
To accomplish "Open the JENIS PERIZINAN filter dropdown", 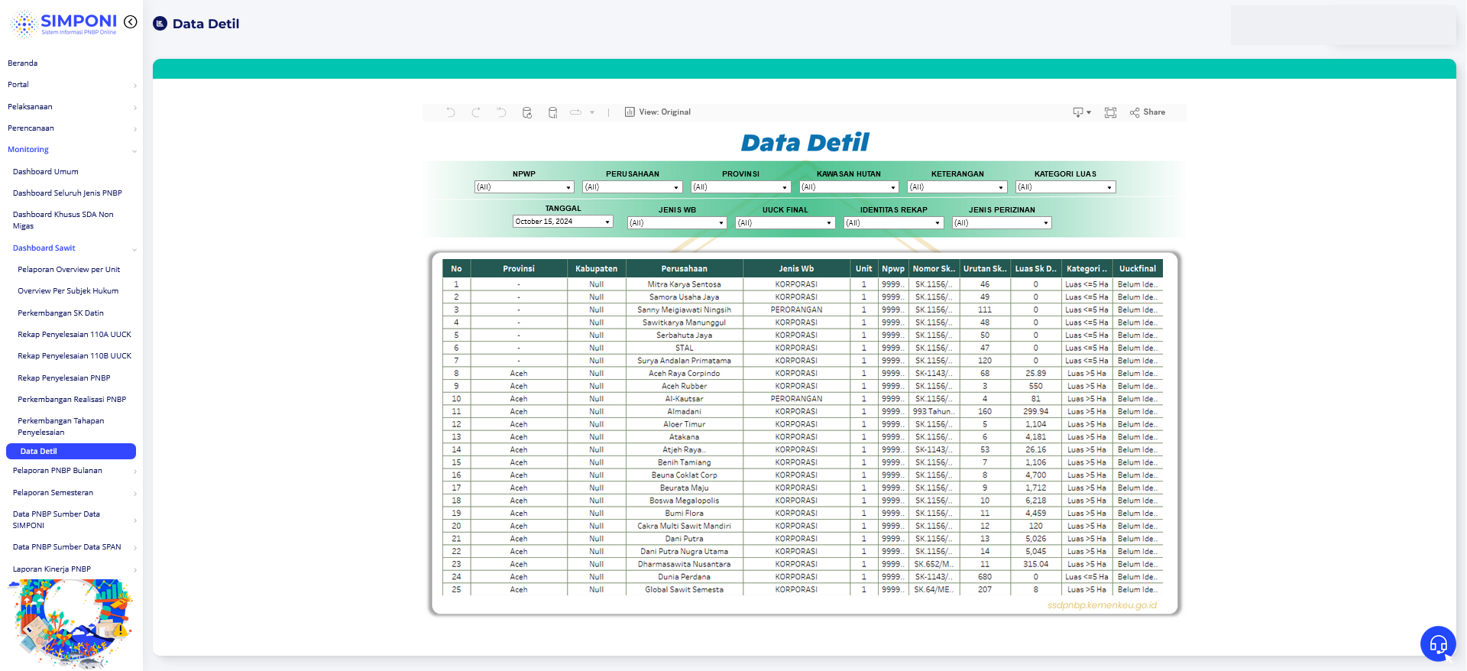I will (1002, 223).
